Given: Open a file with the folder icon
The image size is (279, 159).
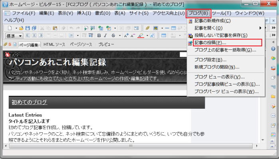Looking at the screenshot, I should 21,28.
